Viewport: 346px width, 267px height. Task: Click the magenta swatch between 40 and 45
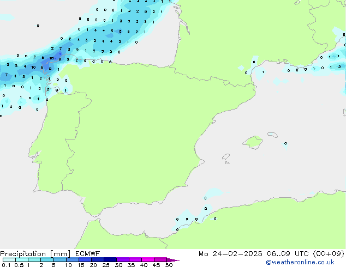click(x=148, y=260)
